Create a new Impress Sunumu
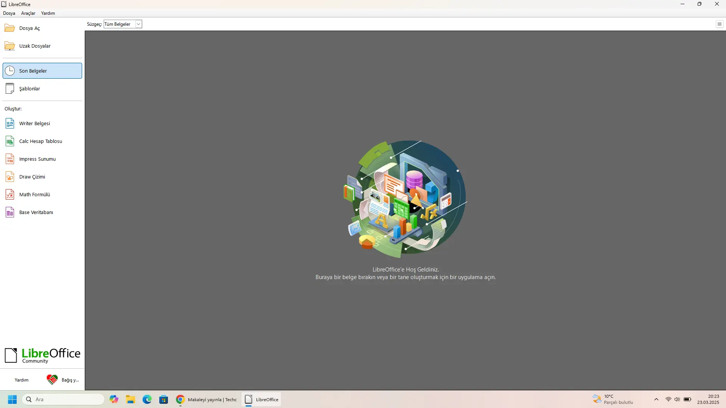The width and height of the screenshot is (726, 408). [x=42, y=159]
